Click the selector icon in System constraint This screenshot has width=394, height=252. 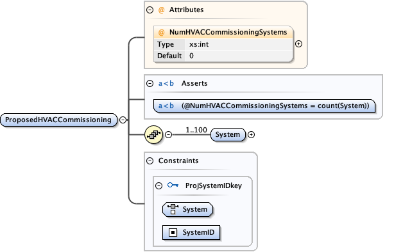[x=173, y=209]
